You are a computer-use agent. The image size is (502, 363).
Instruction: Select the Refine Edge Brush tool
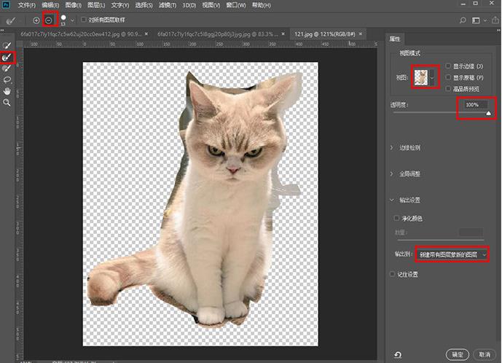[x=7, y=58]
